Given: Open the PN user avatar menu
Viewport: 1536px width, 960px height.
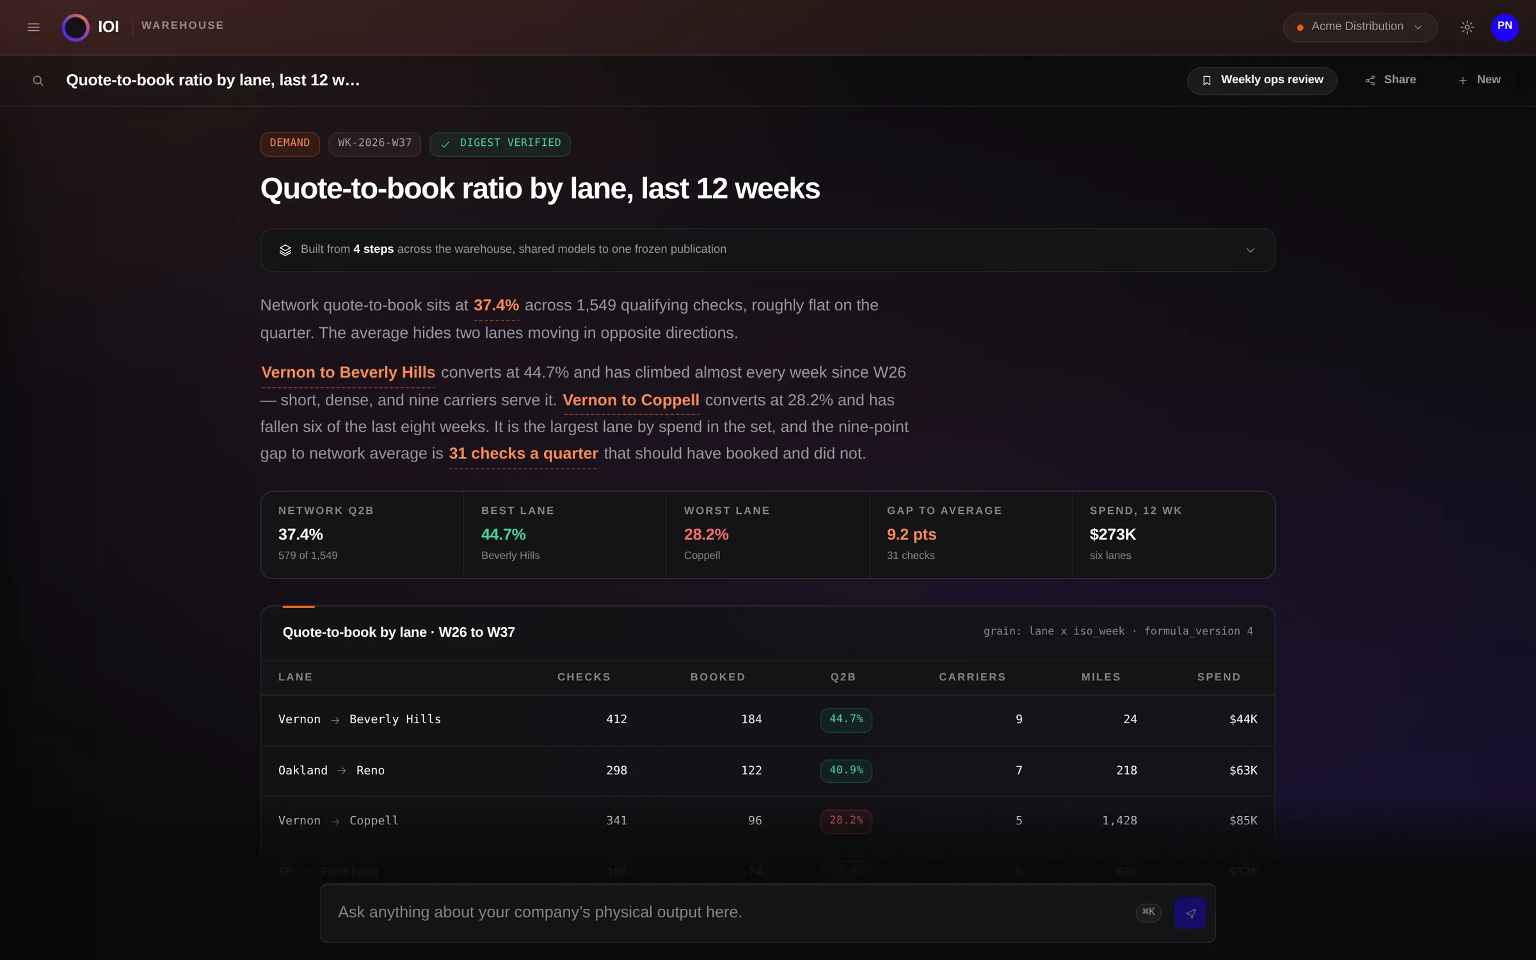Looking at the screenshot, I should click(x=1505, y=27).
